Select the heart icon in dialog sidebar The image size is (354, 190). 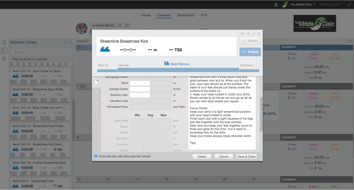96,104
